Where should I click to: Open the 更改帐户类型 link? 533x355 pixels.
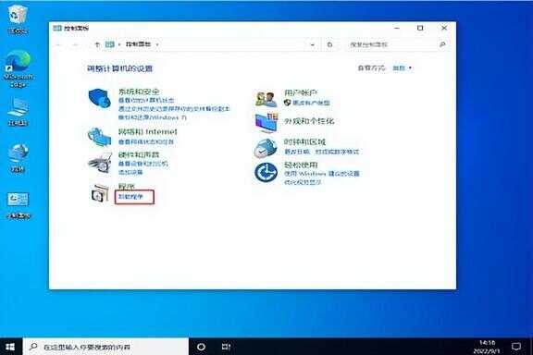click(x=311, y=103)
